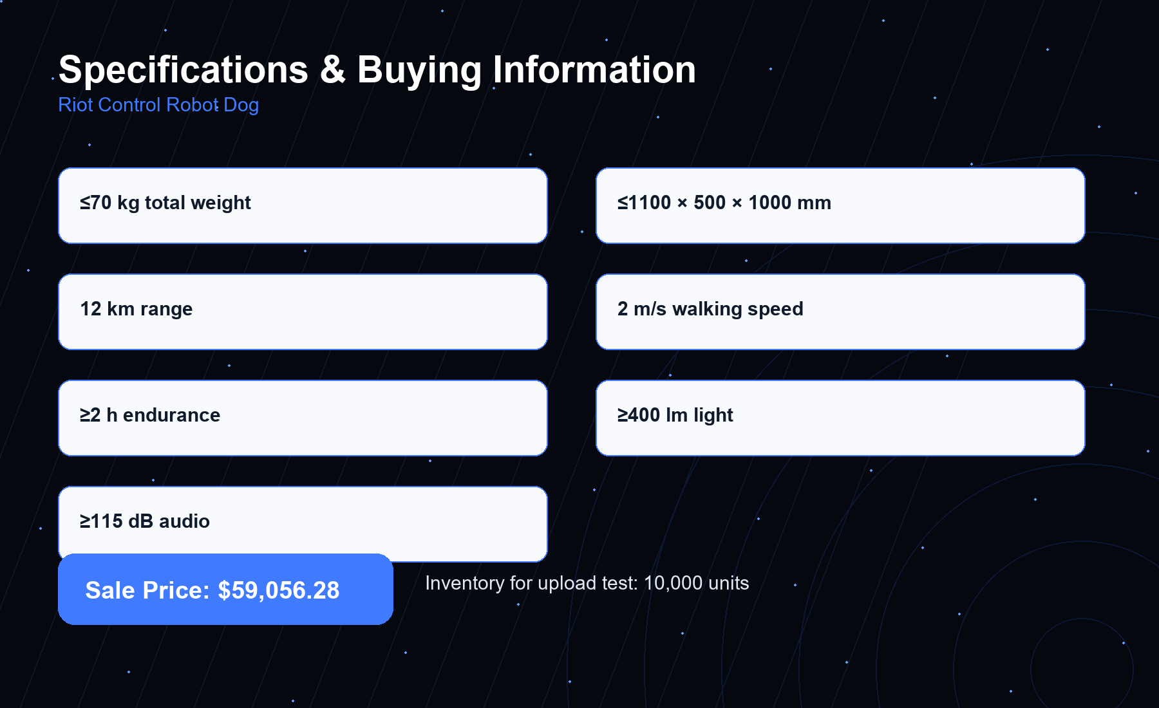Click the 'audio' label in the dB card
The width and height of the screenshot is (1159, 708).
point(184,521)
